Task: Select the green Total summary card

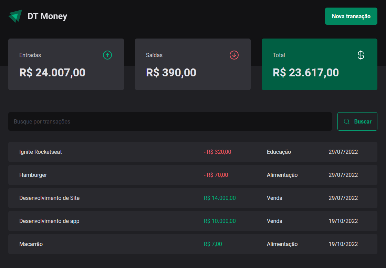Action: tap(319, 64)
